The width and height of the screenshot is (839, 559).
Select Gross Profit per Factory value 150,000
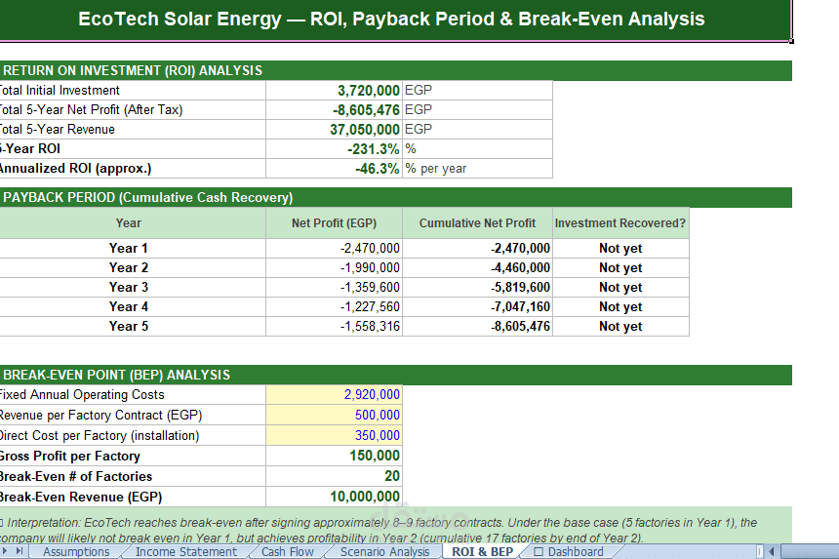point(334,456)
